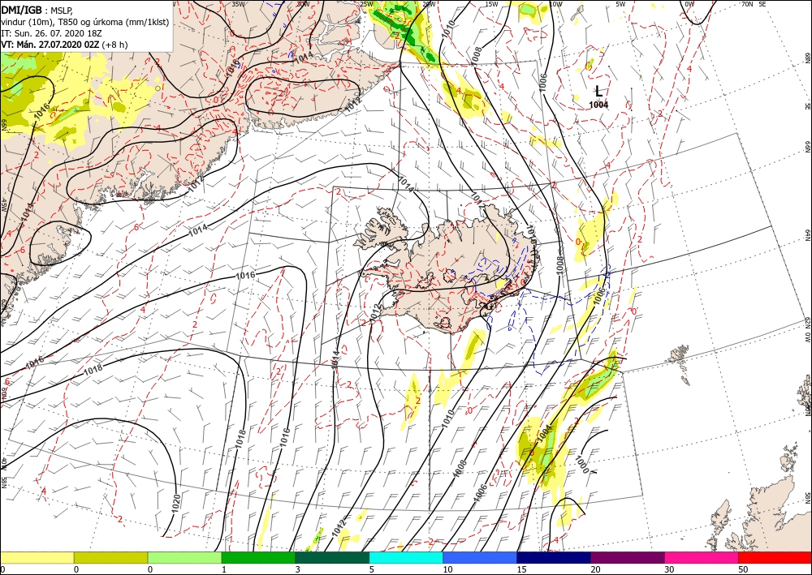Click the yellow first swatch in precipitation legend

(37, 557)
